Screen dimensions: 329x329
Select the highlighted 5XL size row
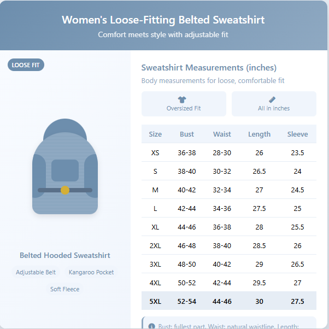click(228, 301)
